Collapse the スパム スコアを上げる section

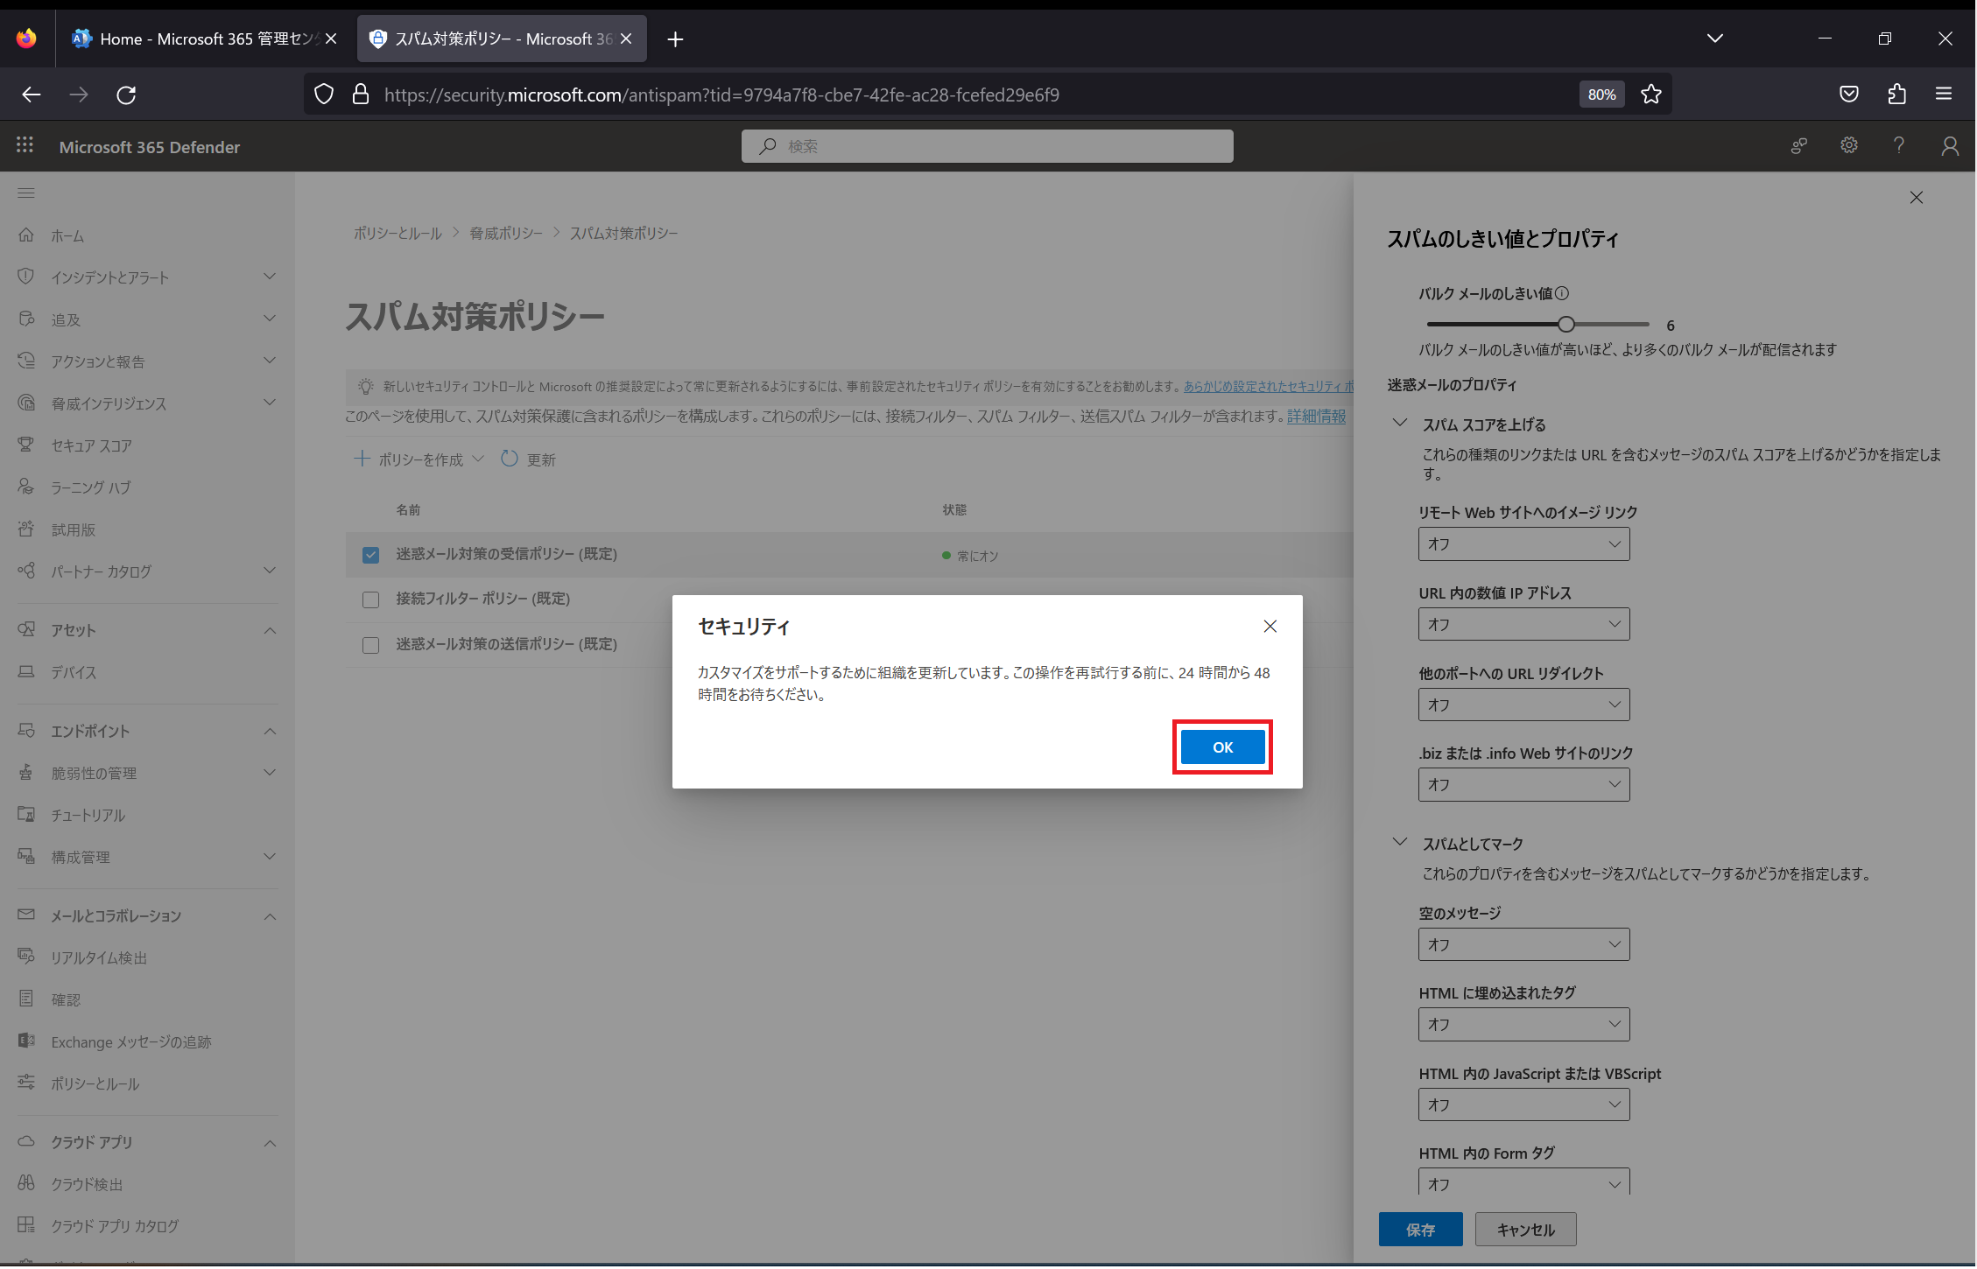coord(1399,424)
